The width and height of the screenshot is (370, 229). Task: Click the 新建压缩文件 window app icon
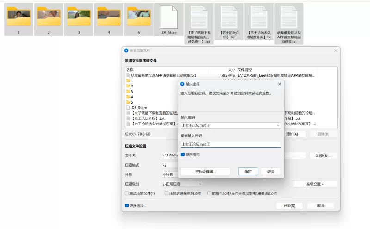pos(126,50)
